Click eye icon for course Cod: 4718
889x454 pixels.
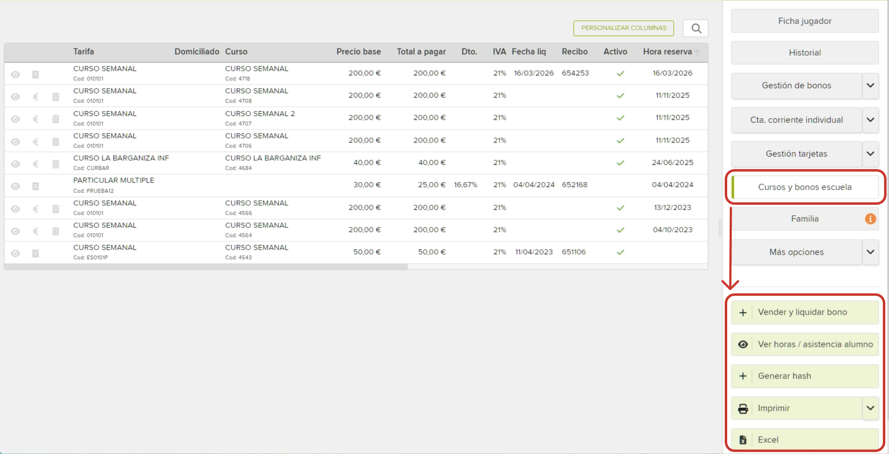pyautogui.click(x=15, y=74)
